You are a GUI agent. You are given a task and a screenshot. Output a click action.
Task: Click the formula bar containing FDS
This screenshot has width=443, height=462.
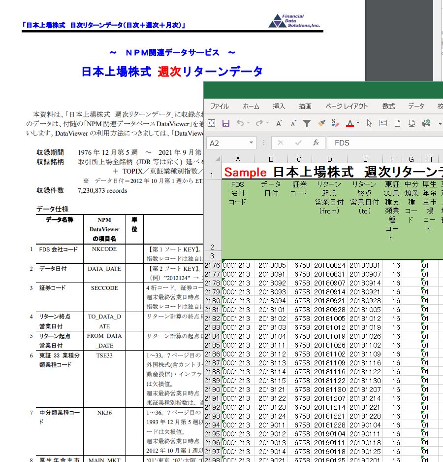(384, 143)
